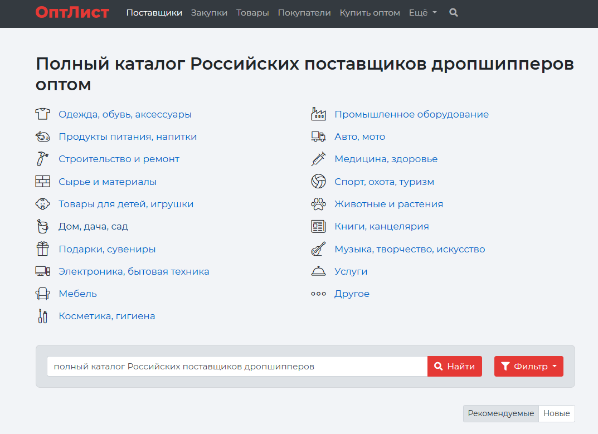
Task: Open the Поставщики menu item
Action: click(x=154, y=12)
